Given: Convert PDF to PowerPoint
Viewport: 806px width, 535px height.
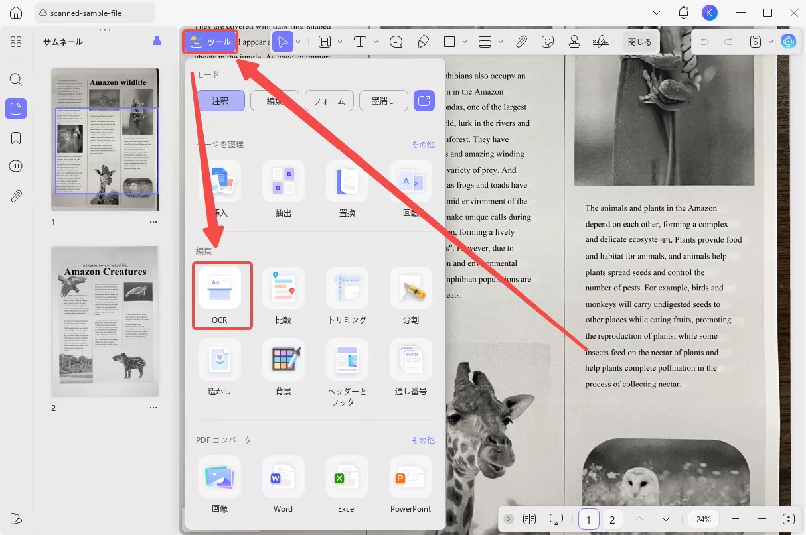Looking at the screenshot, I should click(411, 485).
